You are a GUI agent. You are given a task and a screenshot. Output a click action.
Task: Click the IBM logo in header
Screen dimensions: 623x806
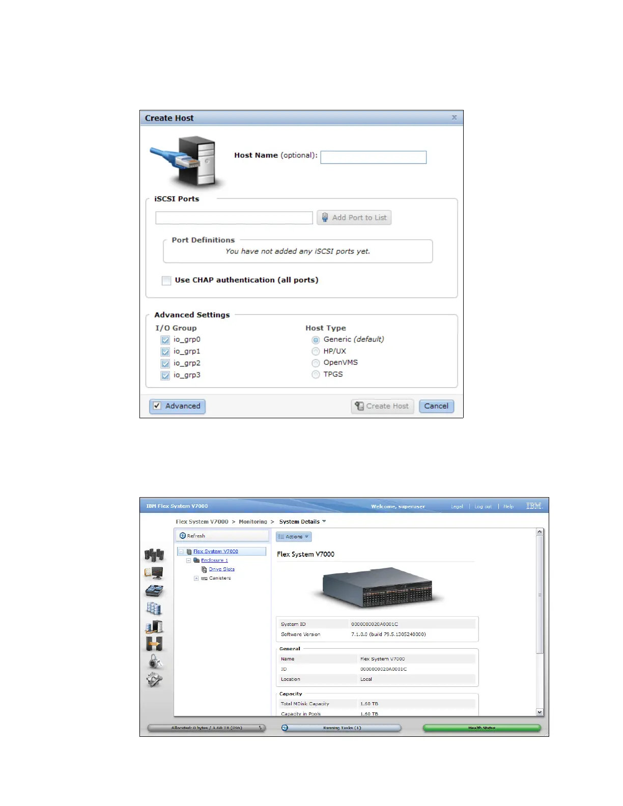coord(534,506)
